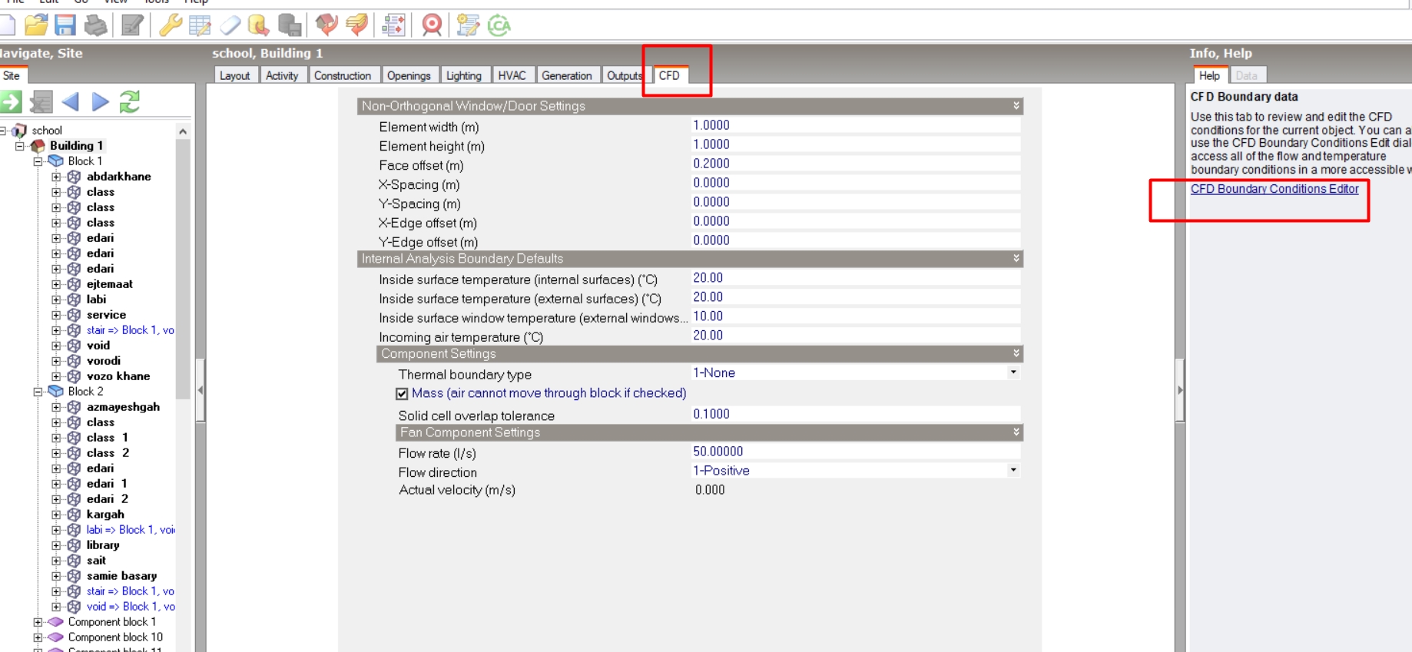Screen dimensions: 1412x652
Task: Collapse Block 1 tree node
Action: click(x=38, y=161)
